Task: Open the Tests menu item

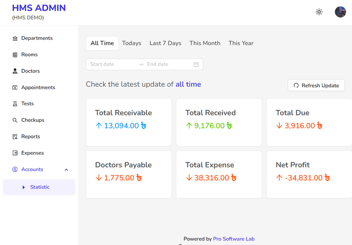Action: (x=39, y=104)
